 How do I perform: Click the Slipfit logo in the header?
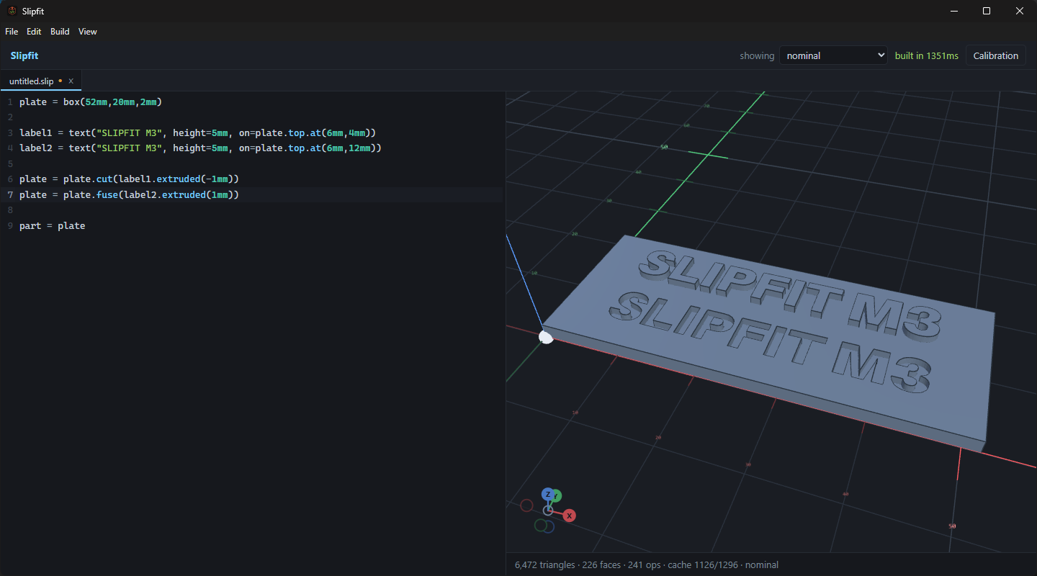click(24, 55)
